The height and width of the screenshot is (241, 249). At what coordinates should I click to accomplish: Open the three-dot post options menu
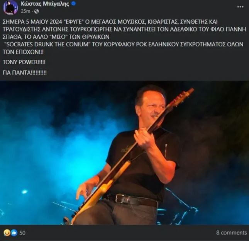point(241,7)
